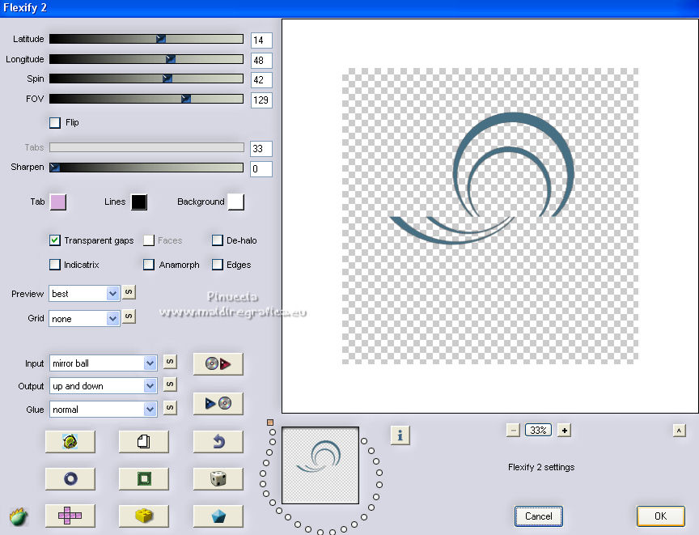Click the FOV slider
Viewport: 699px width, 535px height.
[146, 99]
